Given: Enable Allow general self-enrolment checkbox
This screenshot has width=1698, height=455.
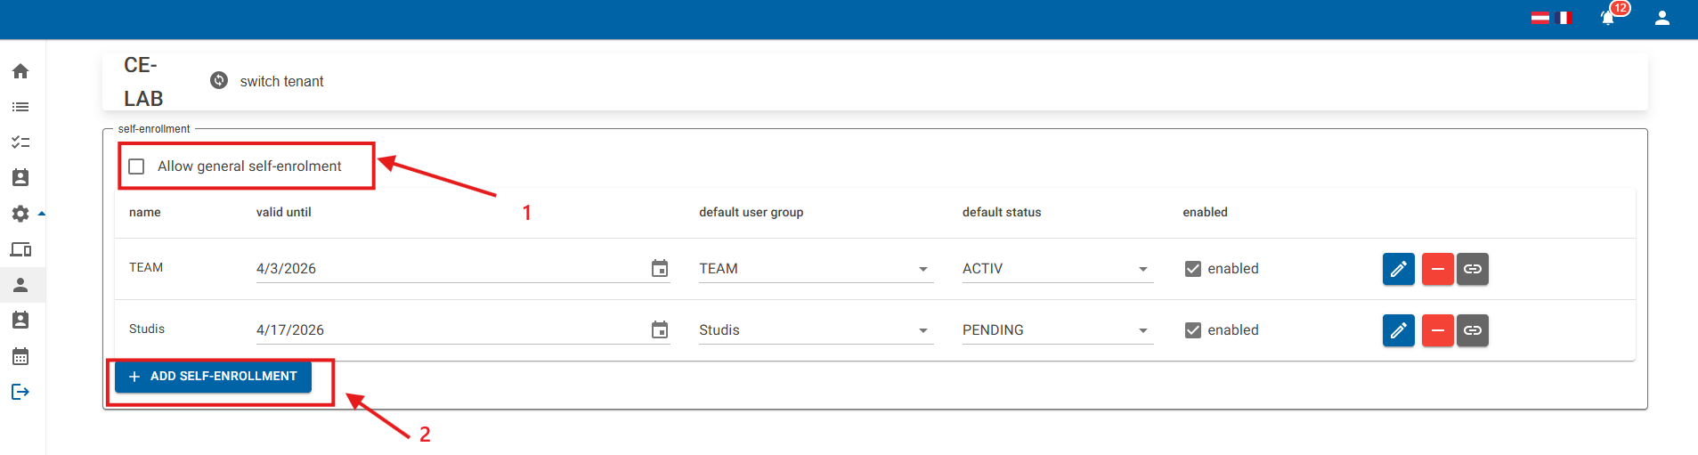Looking at the screenshot, I should point(136,167).
